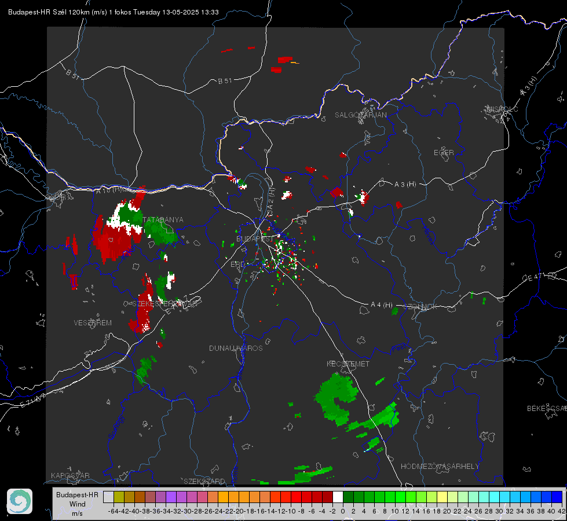Image resolution: width=567 pixels, height=521 pixels.
Task: Click the '-64' legend value label
Action: pos(114,511)
